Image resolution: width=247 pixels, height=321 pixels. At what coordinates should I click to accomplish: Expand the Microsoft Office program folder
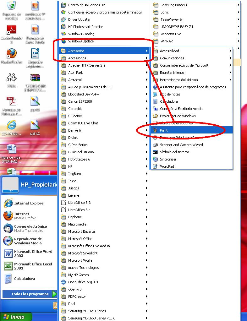point(80,239)
